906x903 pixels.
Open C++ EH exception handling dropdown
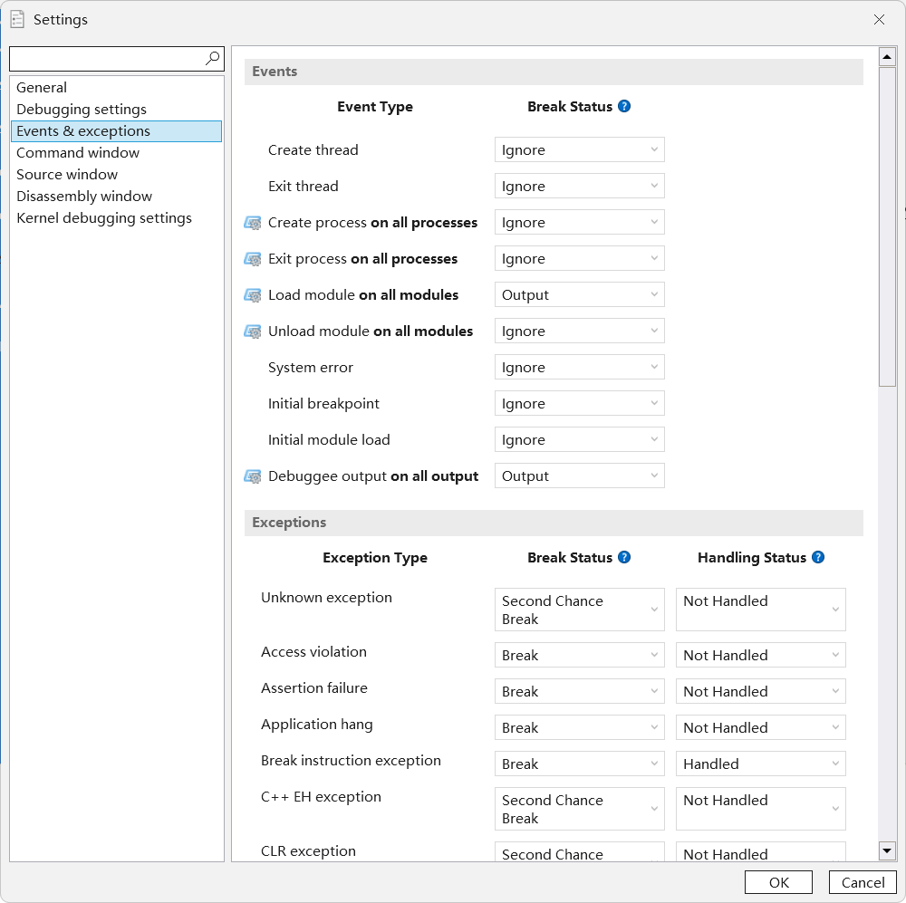tap(761, 809)
